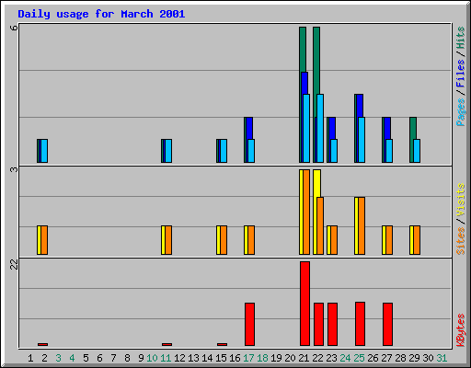Viewport: 471px width, 368px height.
Task: Select day 15 on the x-axis
Action: point(221,358)
